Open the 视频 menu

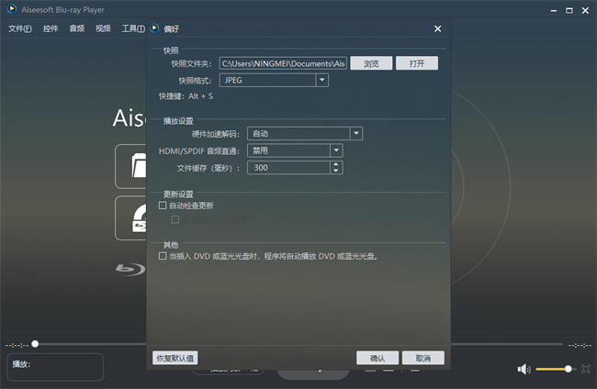[x=103, y=28]
